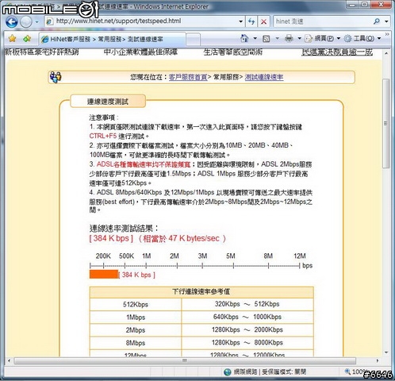Open the 生活奢華感空間術 ad text
The image size is (395, 381).
pos(233,52)
